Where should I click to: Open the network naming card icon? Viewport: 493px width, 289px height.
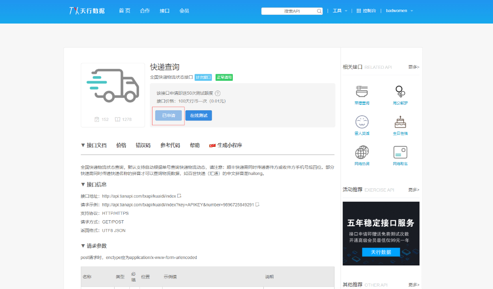pos(400,152)
